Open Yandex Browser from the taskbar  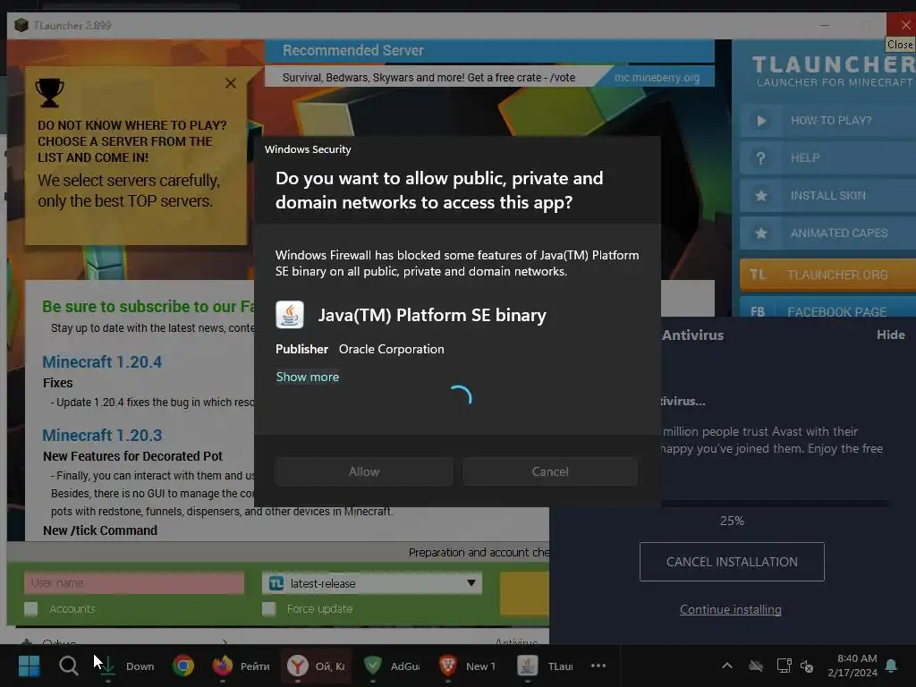[x=316, y=666]
